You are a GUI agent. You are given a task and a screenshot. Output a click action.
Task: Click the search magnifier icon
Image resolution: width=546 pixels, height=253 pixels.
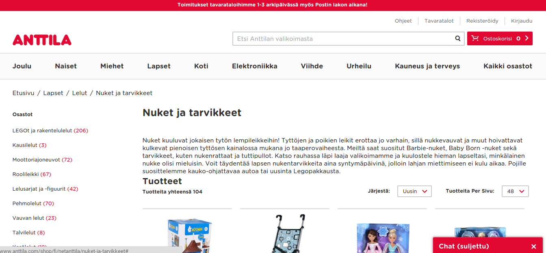tap(458, 39)
